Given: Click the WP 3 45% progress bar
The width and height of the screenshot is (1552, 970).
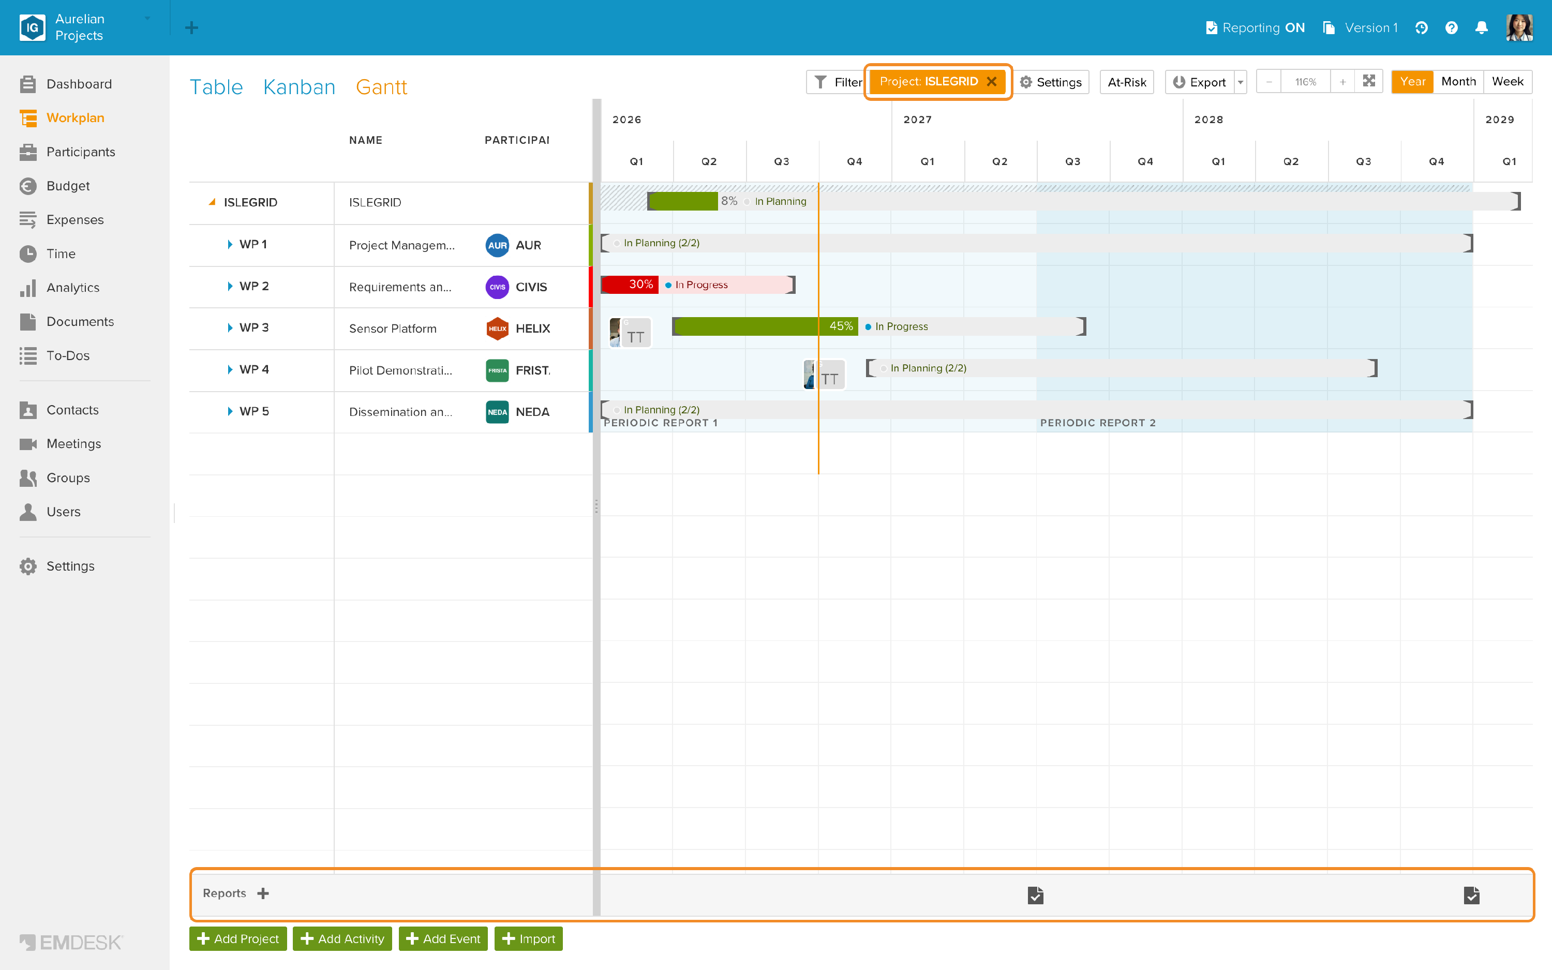Looking at the screenshot, I should tap(765, 326).
